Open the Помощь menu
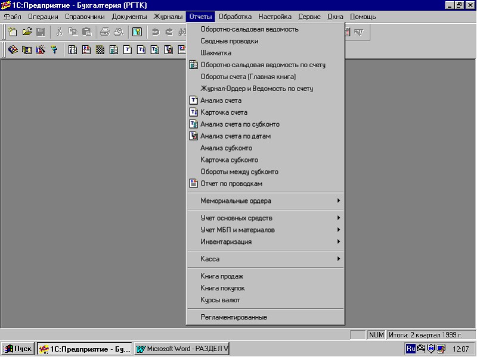 coord(363,17)
